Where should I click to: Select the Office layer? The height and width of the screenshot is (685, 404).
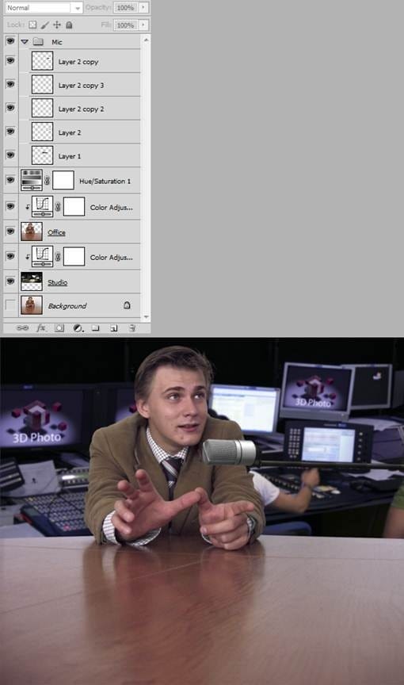[80, 232]
